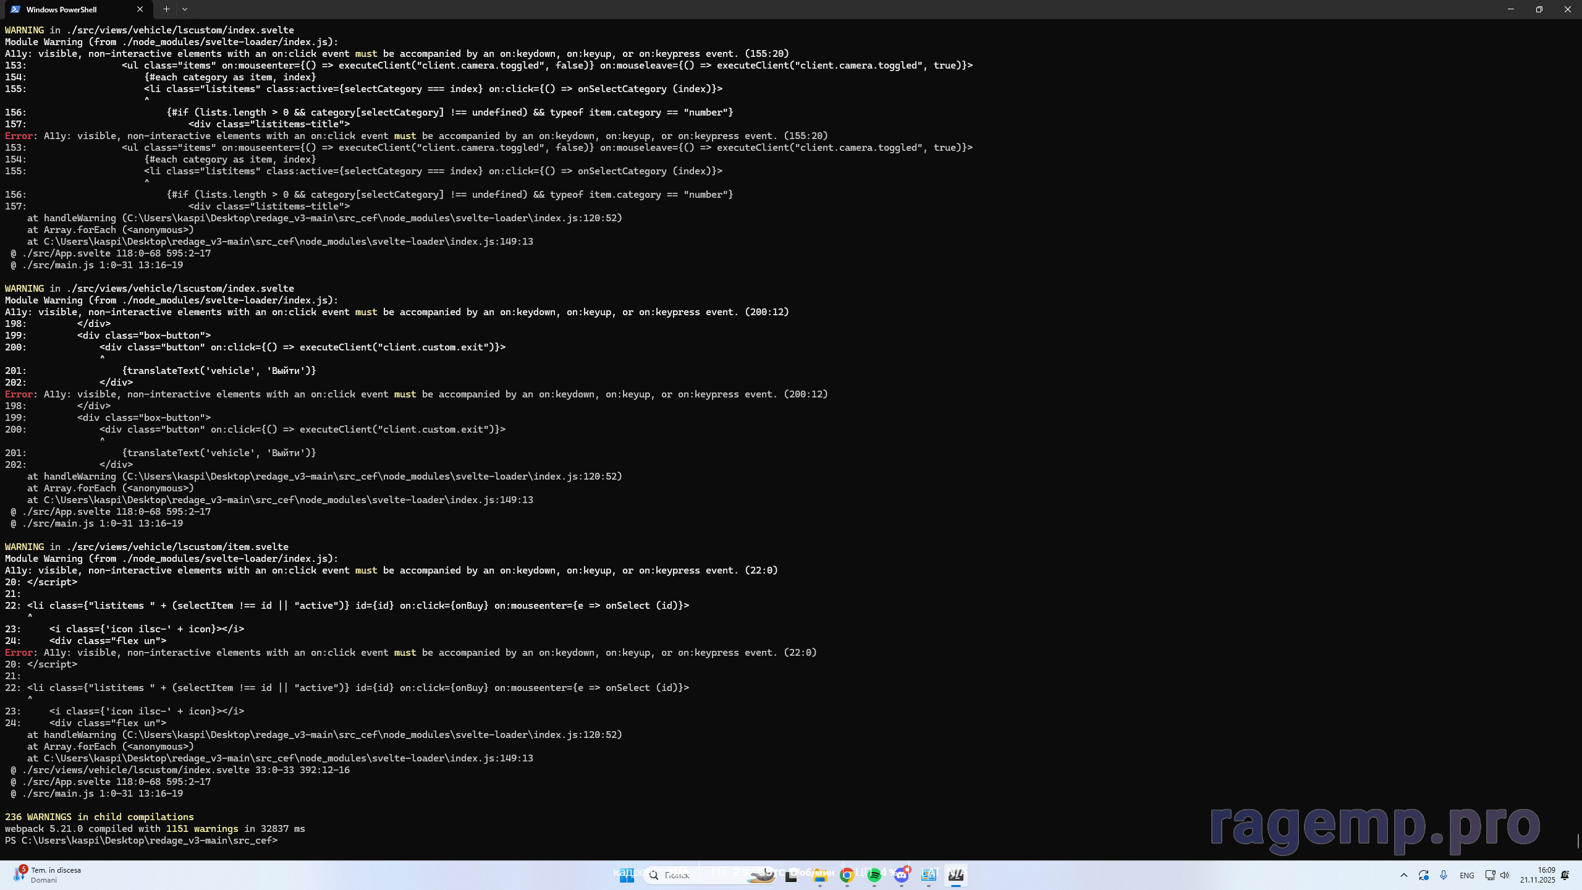Click the sync update tray icon
Image resolution: width=1582 pixels, height=890 pixels.
point(1424,875)
